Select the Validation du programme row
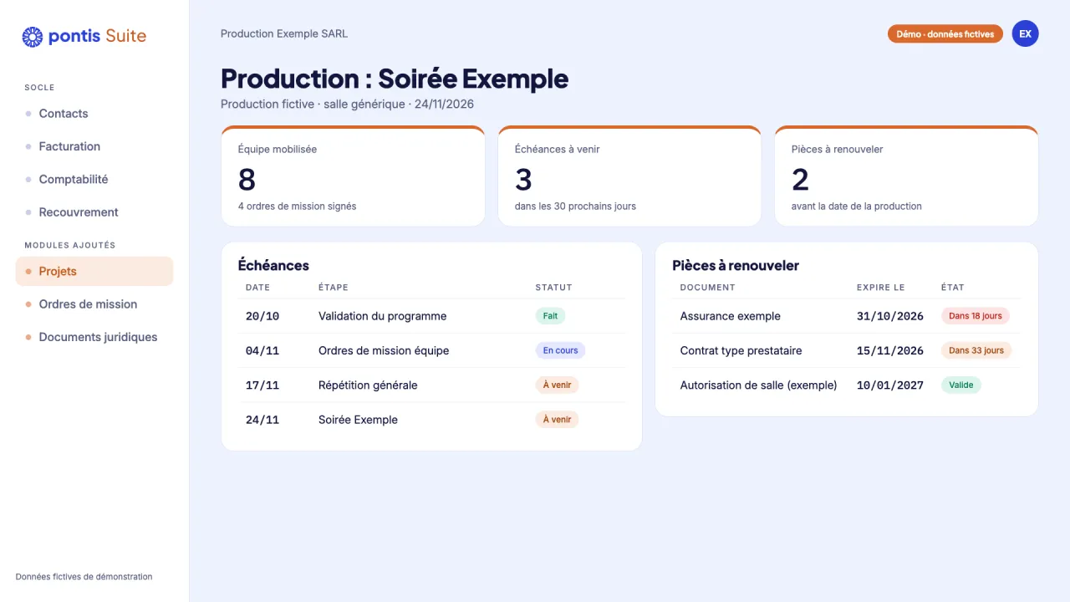Viewport: 1070px width, 602px height. coord(431,316)
